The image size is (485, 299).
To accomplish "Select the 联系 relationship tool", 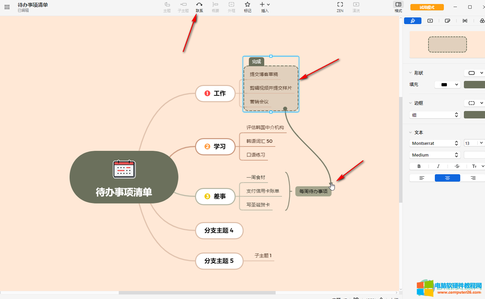I will pyautogui.click(x=199, y=7).
